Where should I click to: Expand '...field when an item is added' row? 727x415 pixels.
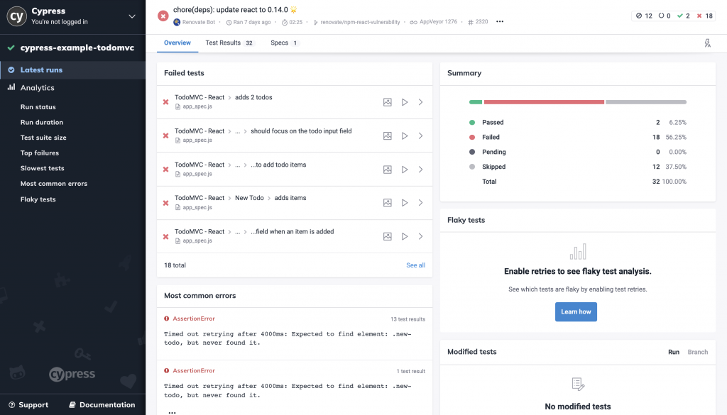[x=420, y=237]
